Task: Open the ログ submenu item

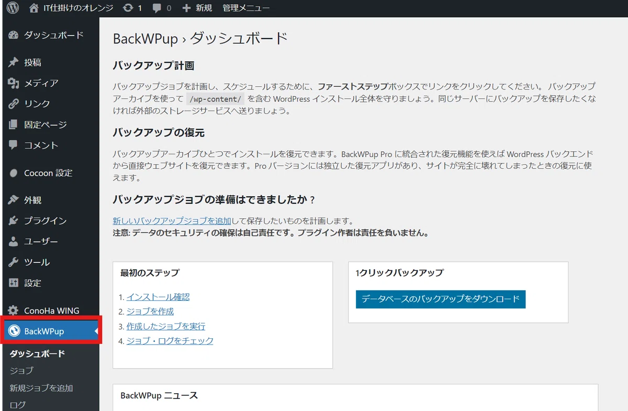Action: pyautogui.click(x=17, y=405)
